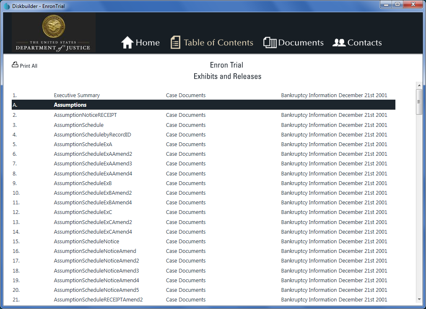Click Case Documents in AssumptionNoticeRECEIPT row
426x309 pixels.
(x=186, y=115)
